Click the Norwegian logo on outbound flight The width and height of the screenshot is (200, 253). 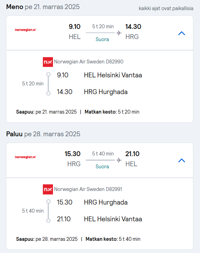pyautogui.click(x=25, y=30)
